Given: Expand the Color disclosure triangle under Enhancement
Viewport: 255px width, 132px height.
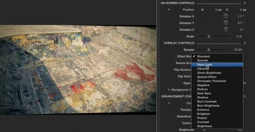Looking at the screenshot, I should click(169, 103).
